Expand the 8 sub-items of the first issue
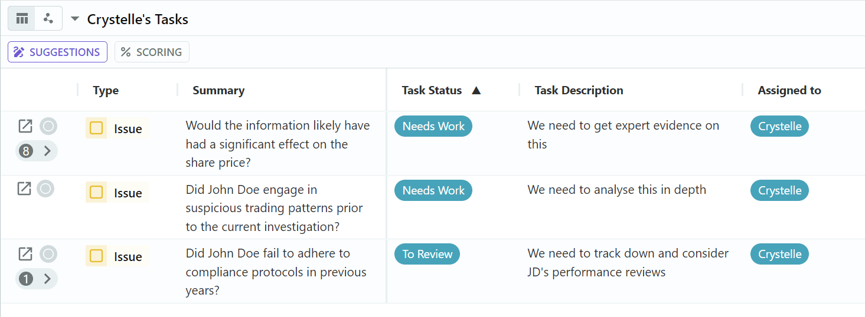 tap(37, 151)
